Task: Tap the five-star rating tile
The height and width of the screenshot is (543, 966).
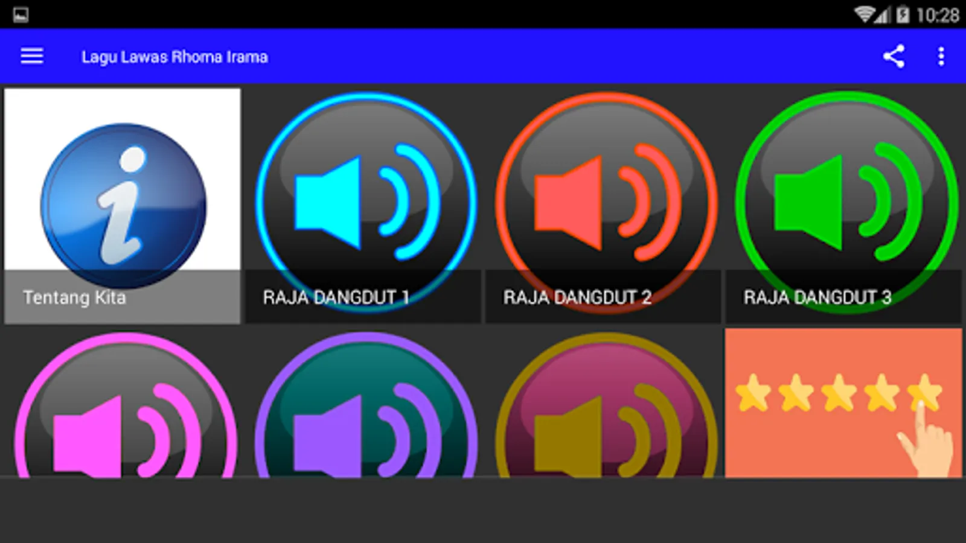Action: pyautogui.click(x=843, y=403)
